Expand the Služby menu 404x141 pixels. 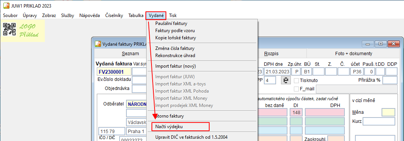(68, 15)
